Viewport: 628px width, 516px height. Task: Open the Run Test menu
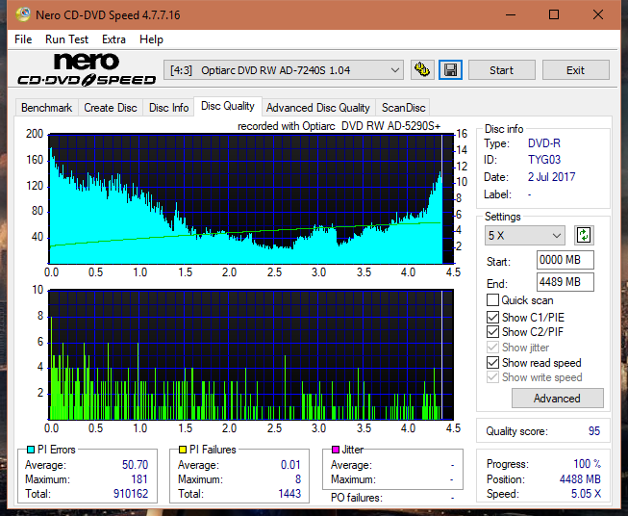[66, 39]
